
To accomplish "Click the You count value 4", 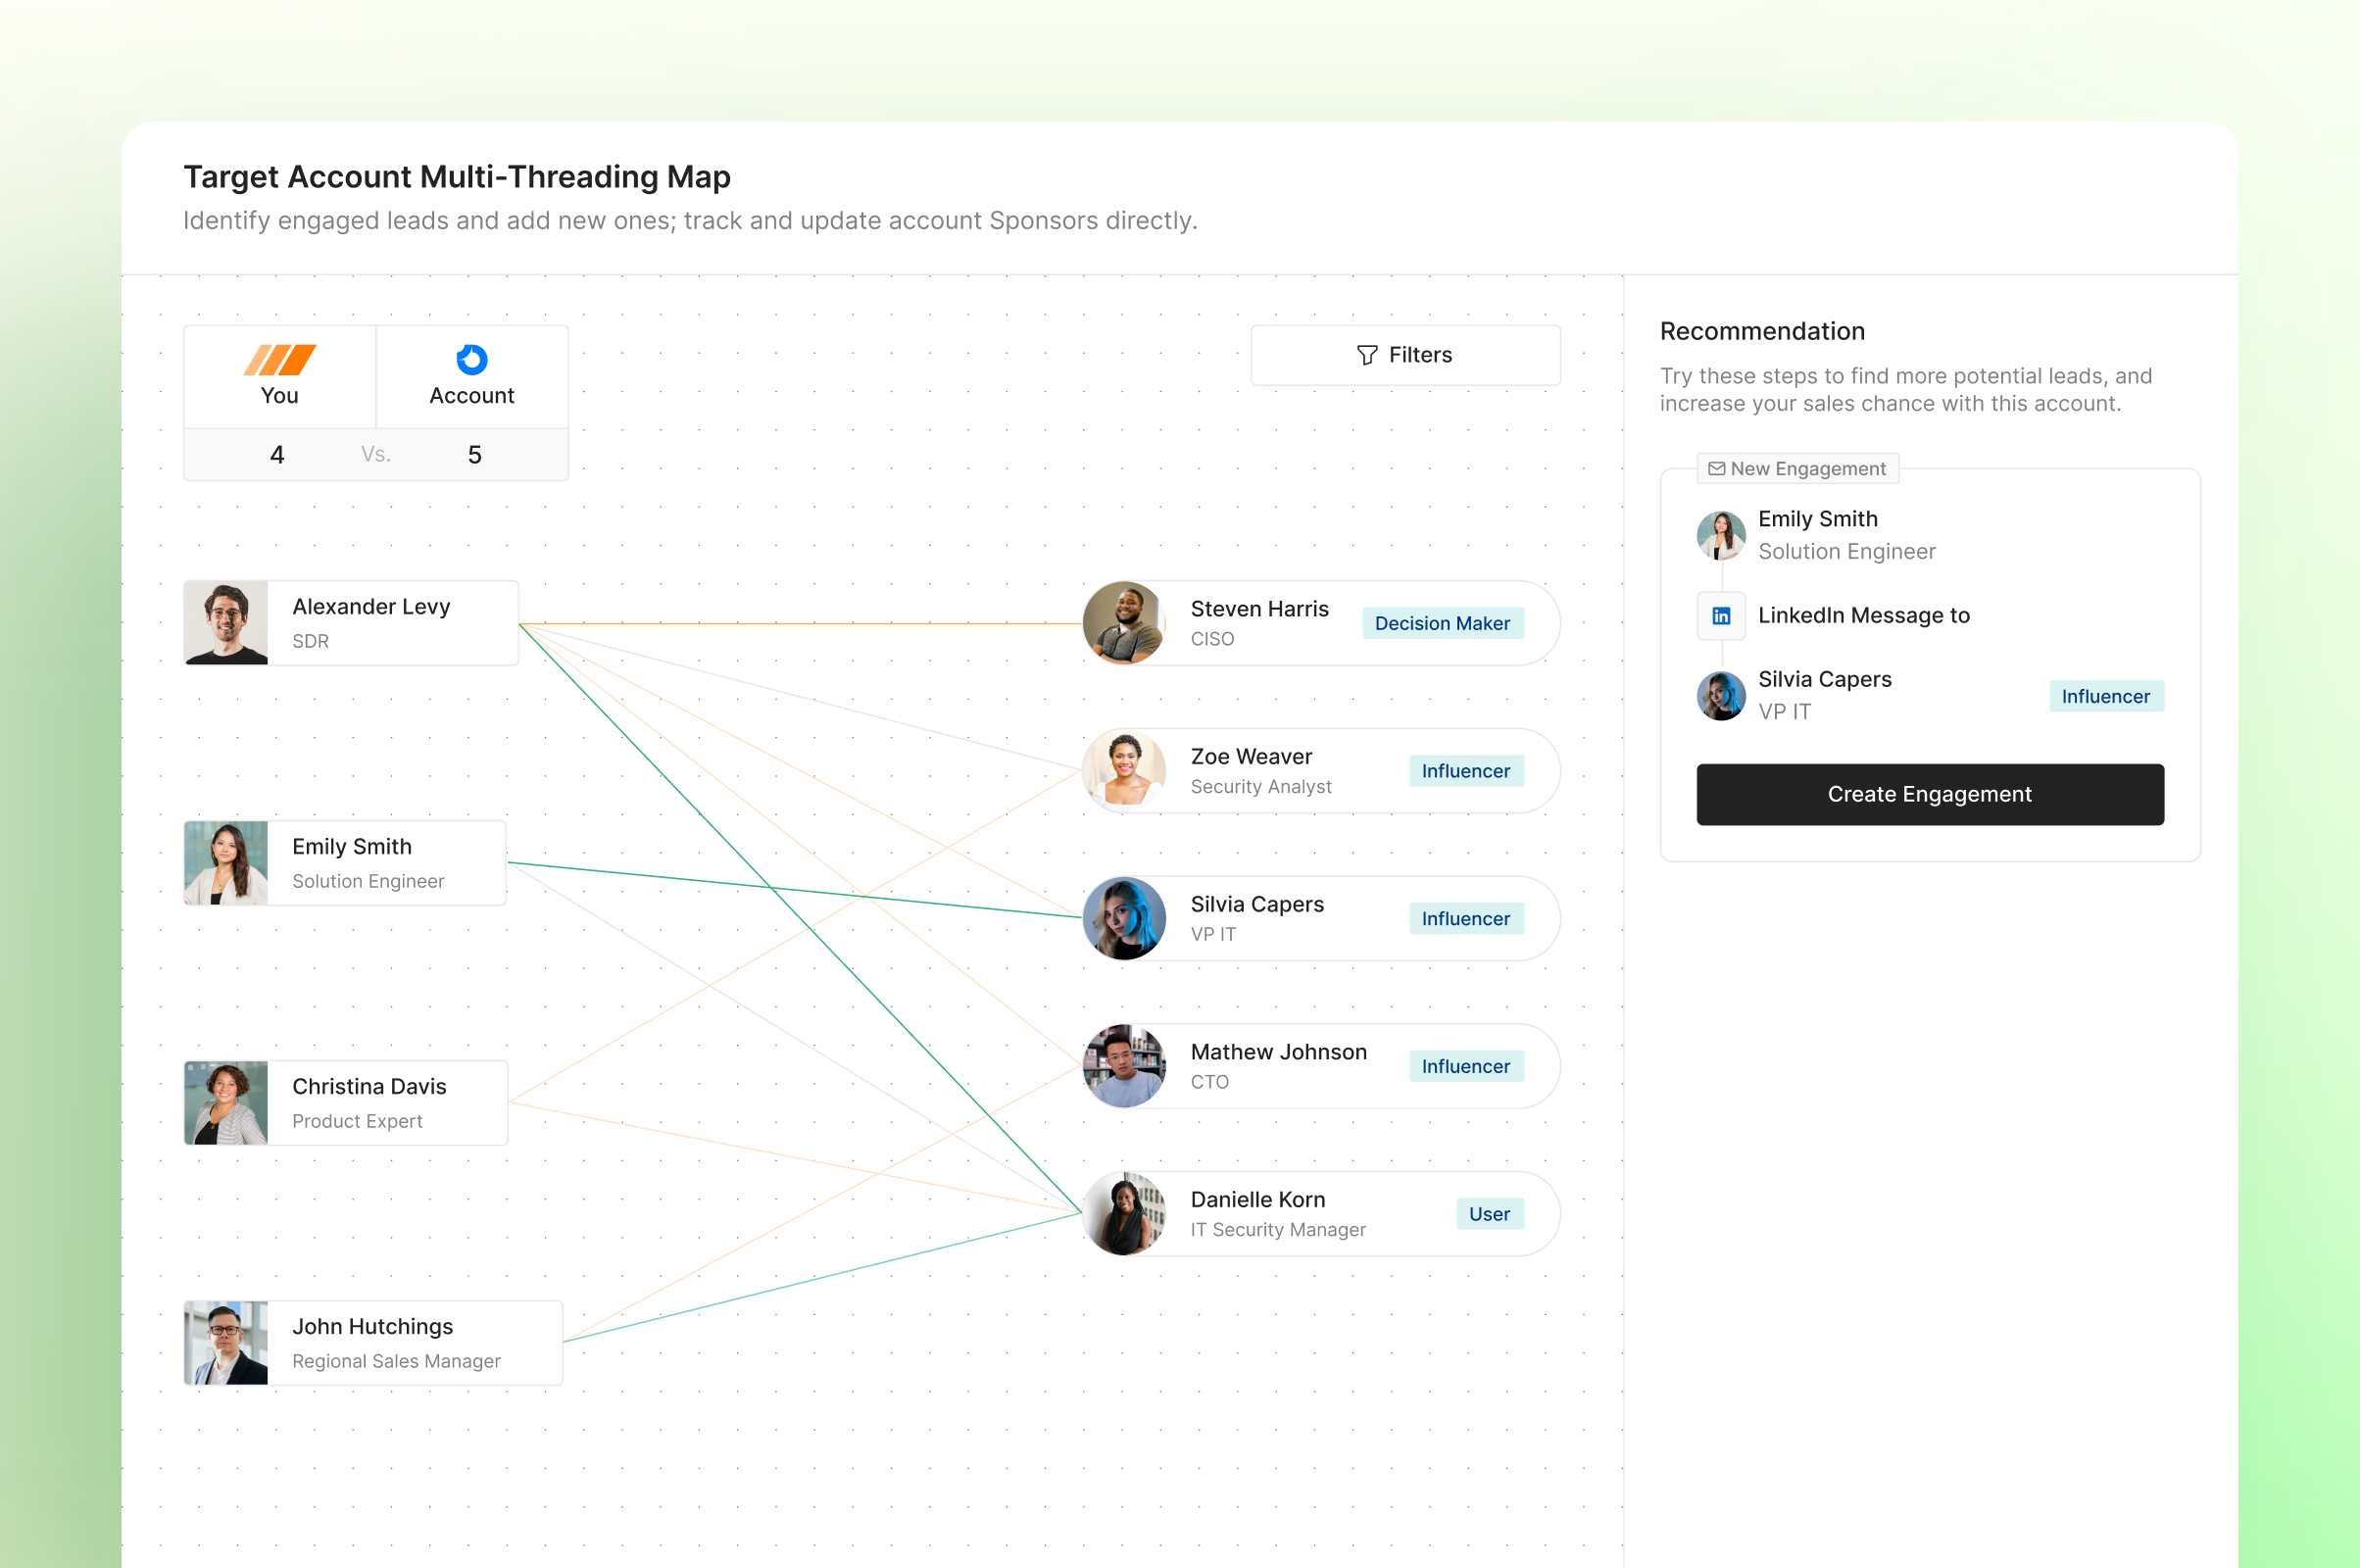I will pos(277,455).
